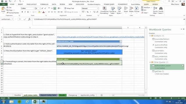Click the Undo arrow in quick access toolbar
Viewport: 186px width, 104px height.
[10, 1]
